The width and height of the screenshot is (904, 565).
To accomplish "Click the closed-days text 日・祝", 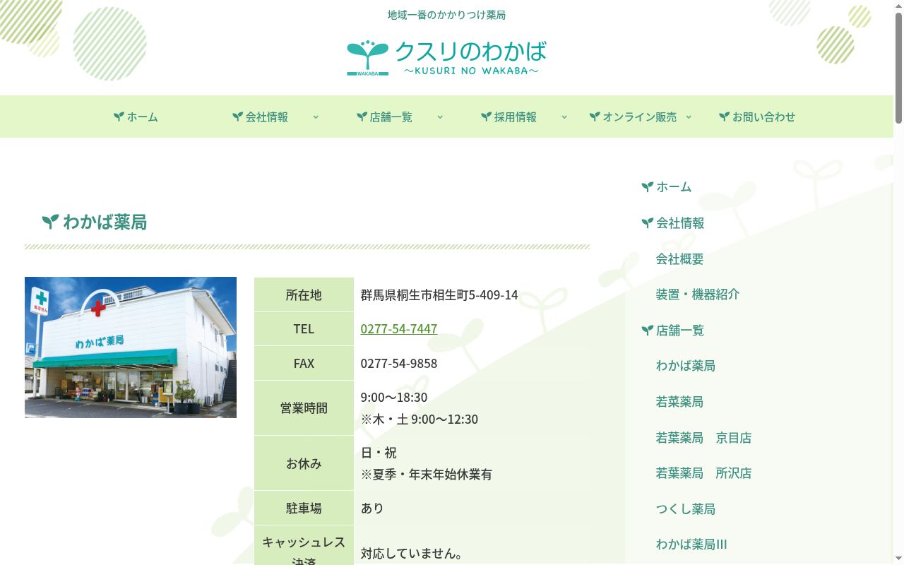I will (x=379, y=452).
